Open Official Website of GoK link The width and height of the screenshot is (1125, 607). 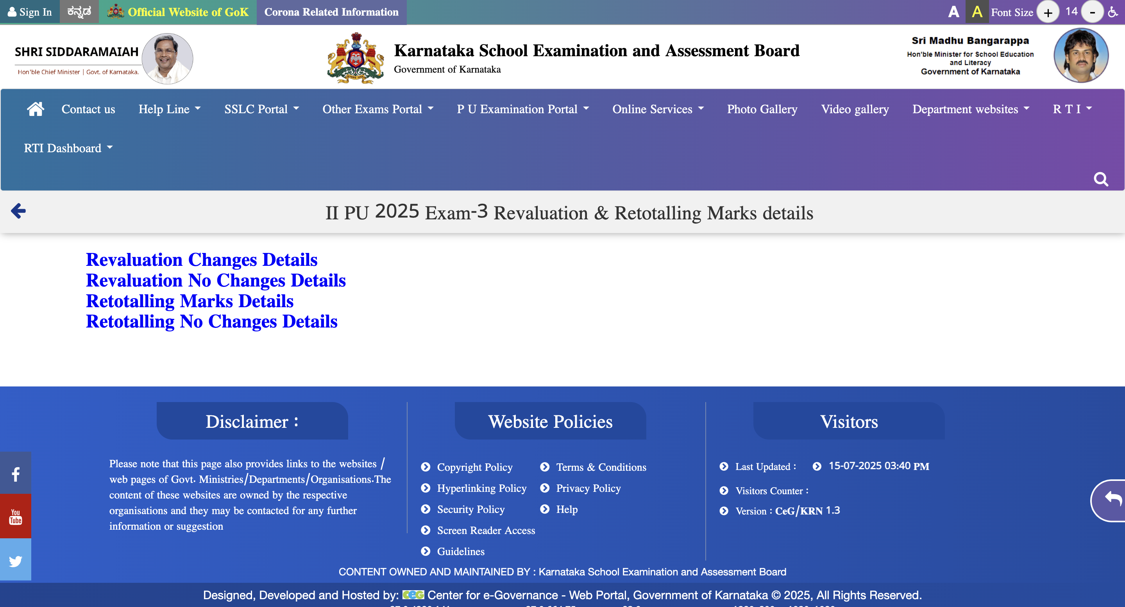tap(178, 12)
